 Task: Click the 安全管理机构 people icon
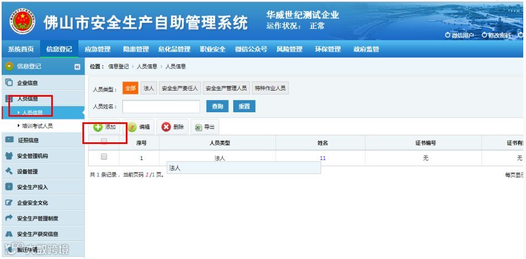[9, 156]
